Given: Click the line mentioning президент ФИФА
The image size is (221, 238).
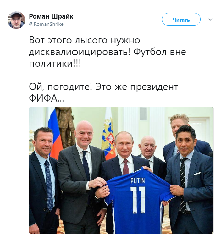Looking at the screenshot, I should 103,92.
